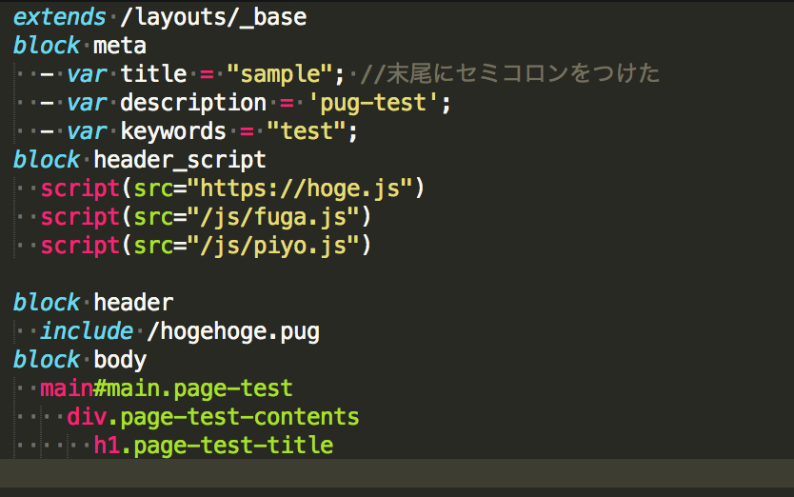Click the "/js/fuga.js" src value
The image size is (794, 497).
click(274, 217)
